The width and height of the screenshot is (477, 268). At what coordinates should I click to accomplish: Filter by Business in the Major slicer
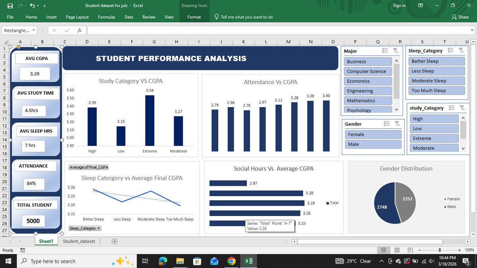[368, 62]
